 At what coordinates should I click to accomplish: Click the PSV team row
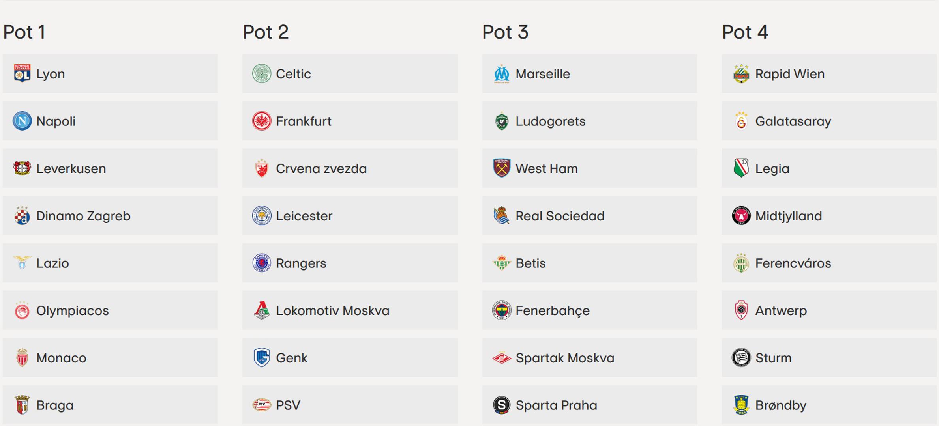click(350, 405)
